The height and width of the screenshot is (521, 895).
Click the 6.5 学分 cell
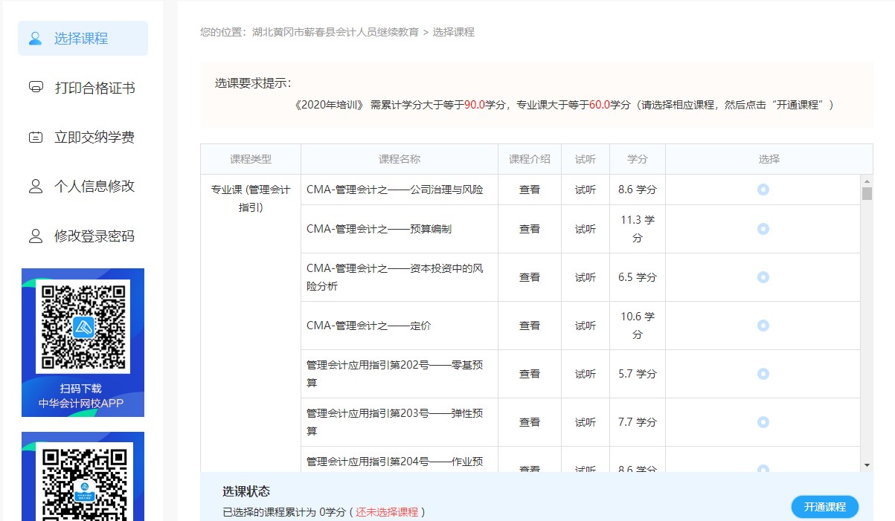pos(638,277)
